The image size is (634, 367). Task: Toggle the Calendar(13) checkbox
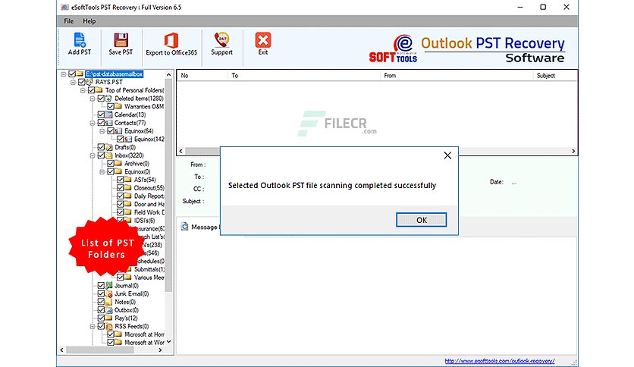(101, 114)
